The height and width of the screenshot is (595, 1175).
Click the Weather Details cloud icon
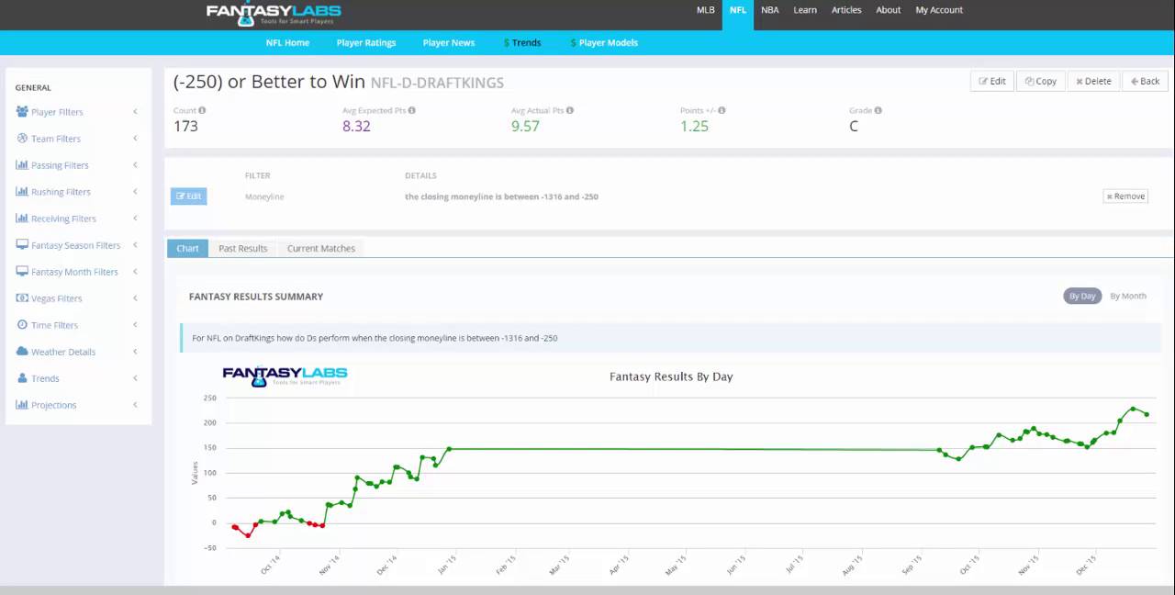pyautogui.click(x=22, y=352)
